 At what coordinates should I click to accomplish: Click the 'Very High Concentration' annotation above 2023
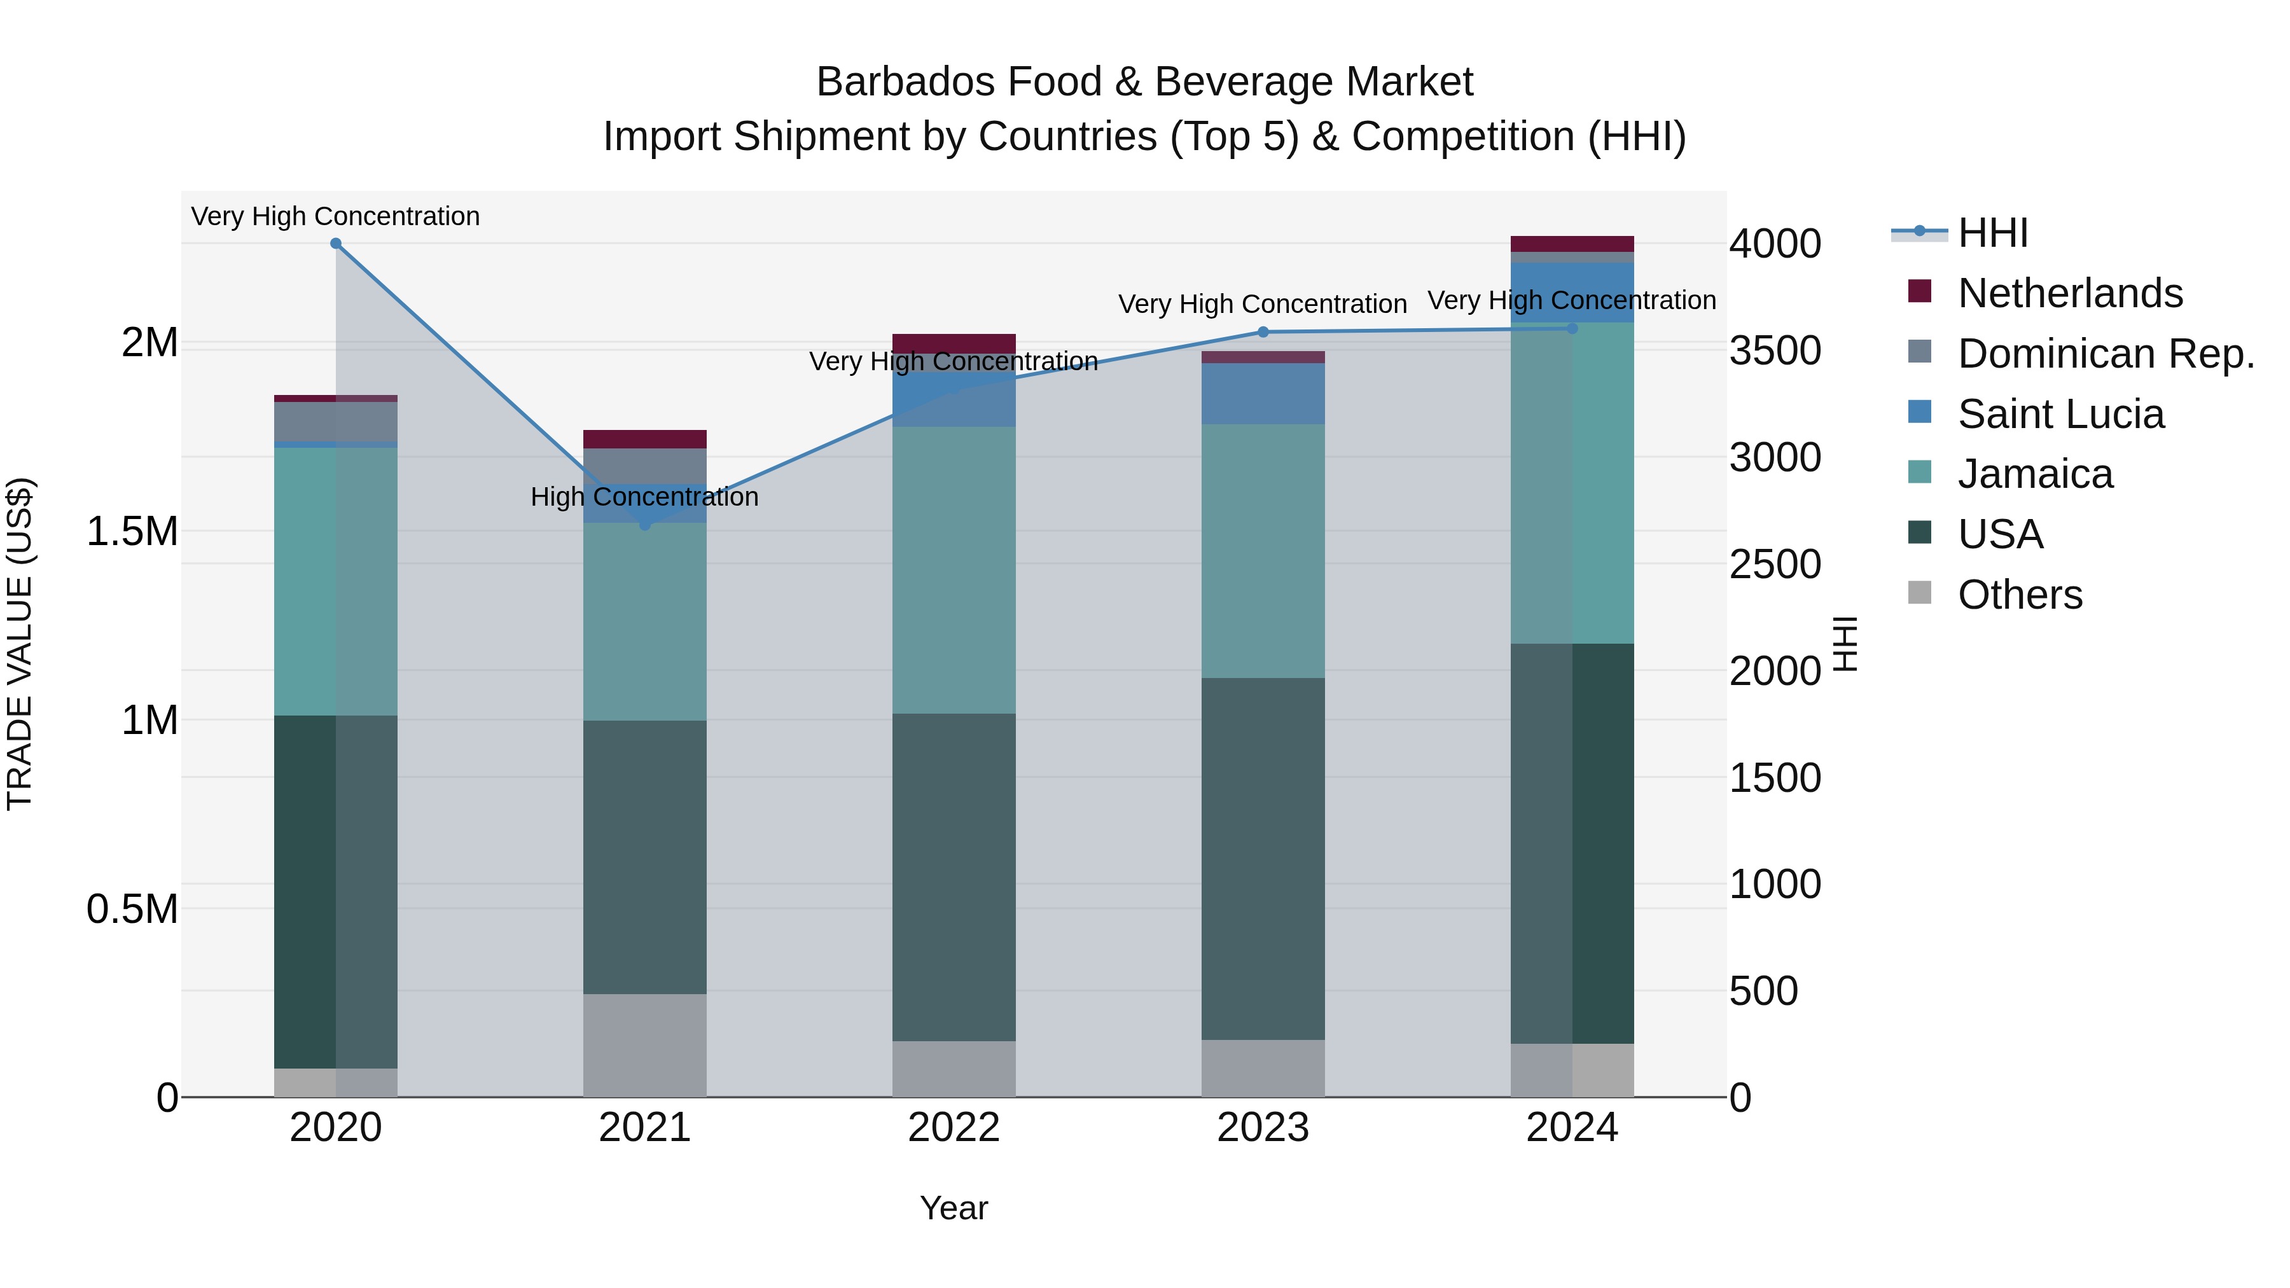[x=1263, y=304]
